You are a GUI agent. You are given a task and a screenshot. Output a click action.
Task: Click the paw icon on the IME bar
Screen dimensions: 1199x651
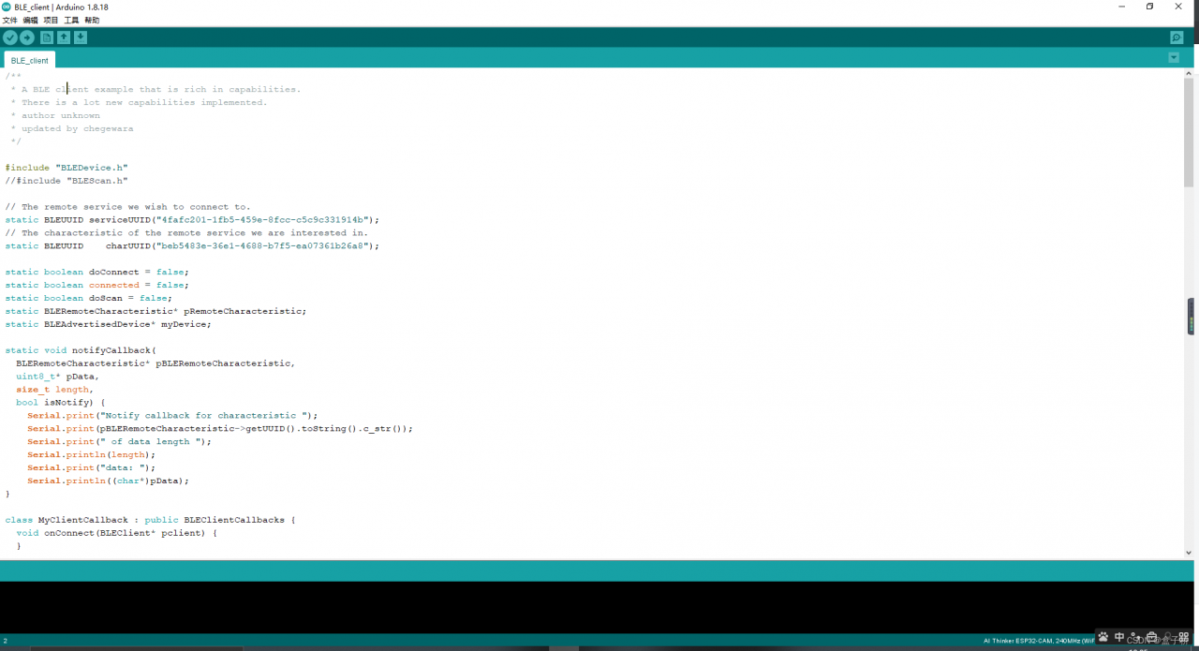tap(1103, 637)
